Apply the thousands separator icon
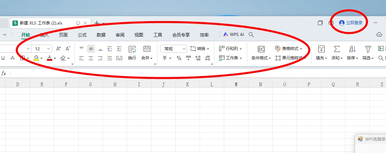This screenshot has width=386, height=153. (x=188, y=58)
